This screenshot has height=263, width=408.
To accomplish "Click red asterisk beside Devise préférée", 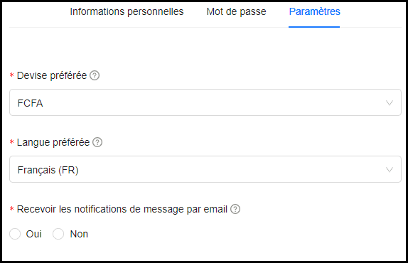I will pyautogui.click(x=11, y=75).
